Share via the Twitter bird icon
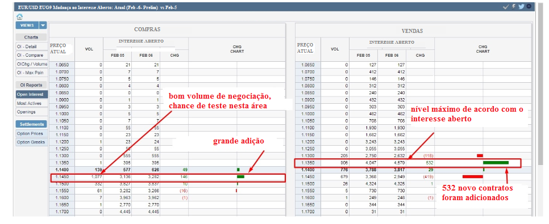The width and height of the screenshot is (549, 224). point(521,7)
